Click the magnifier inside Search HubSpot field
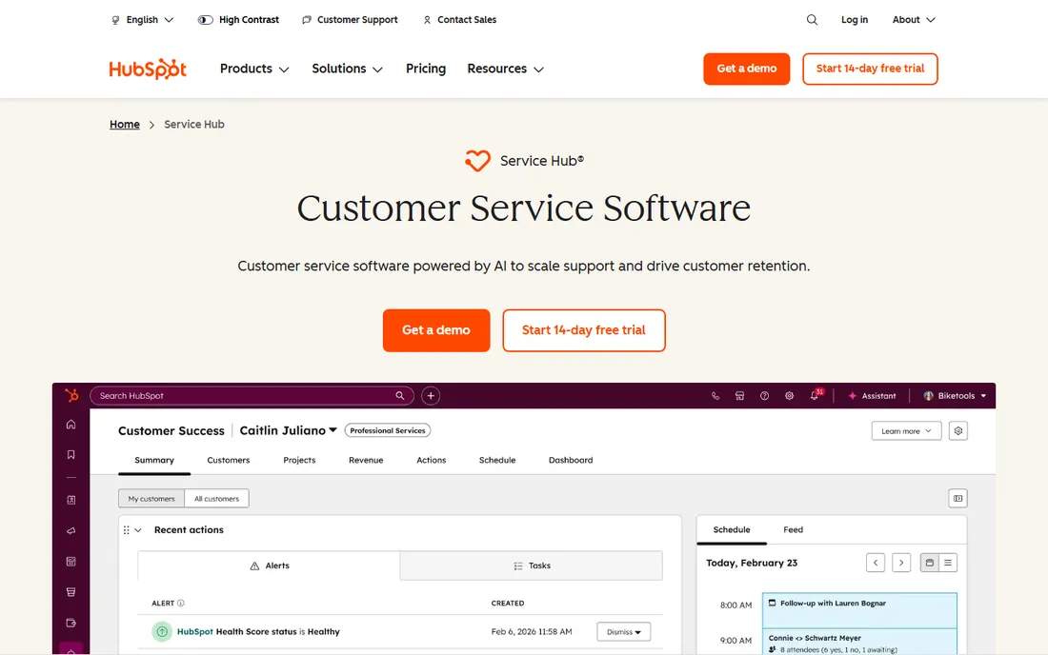1048x655 pixels. pos(400,396)
